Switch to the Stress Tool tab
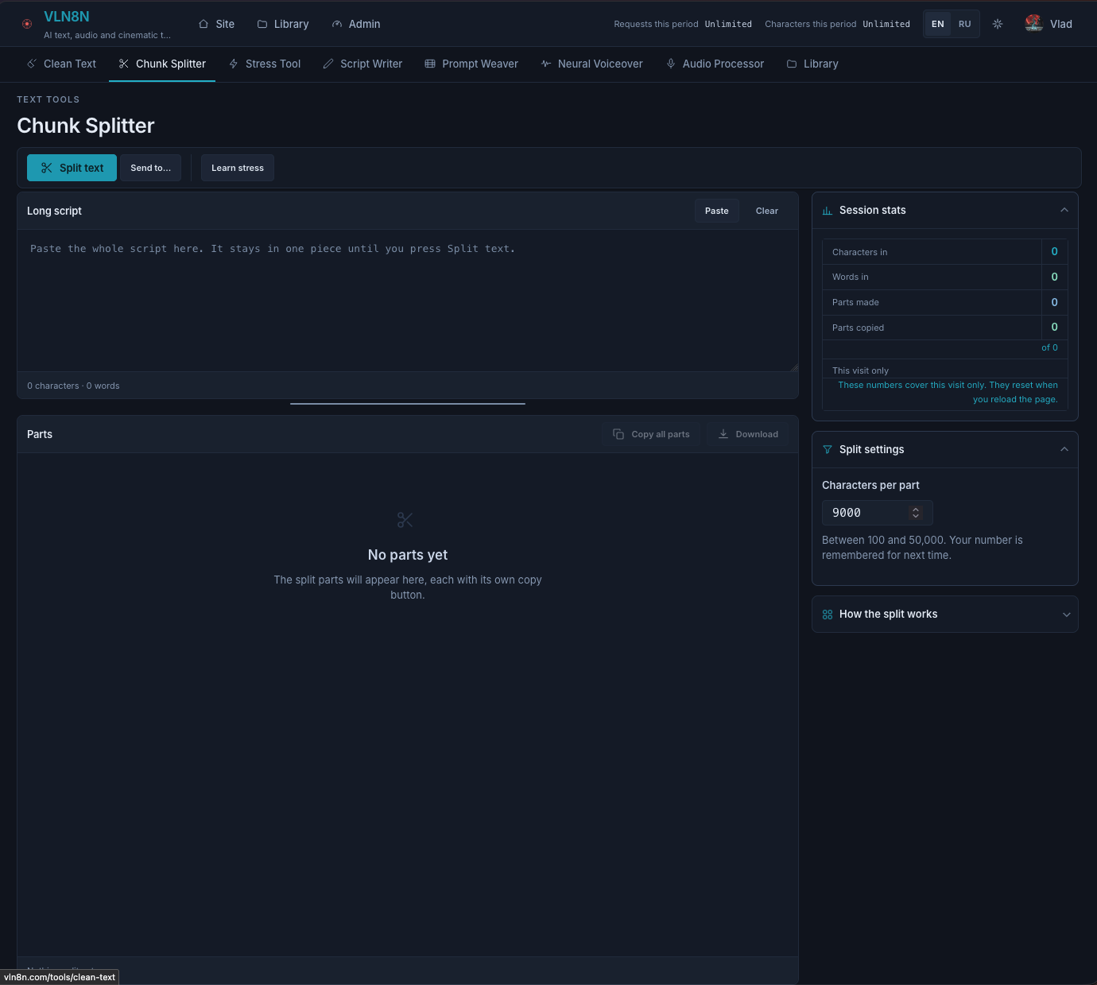The image size is (1097, 985). click(265, 64)
